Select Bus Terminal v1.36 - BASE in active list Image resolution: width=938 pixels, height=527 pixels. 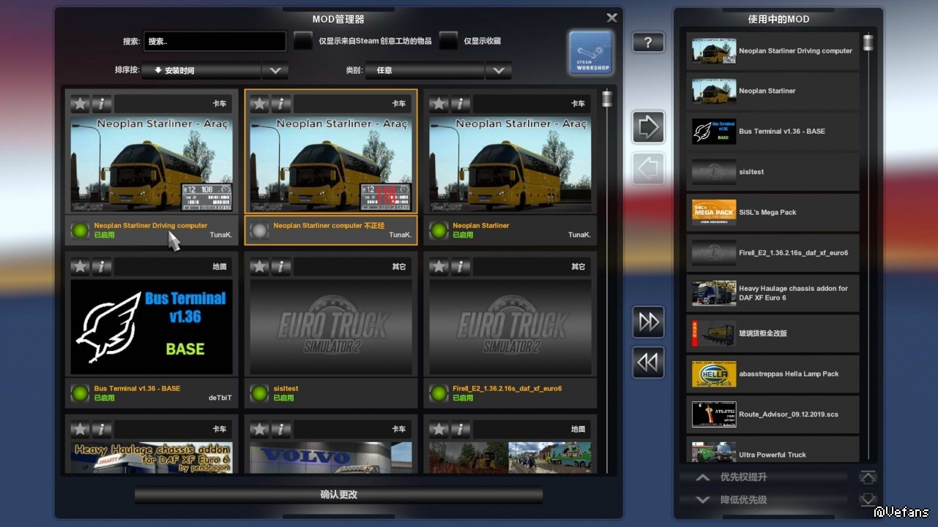point(773,132)
